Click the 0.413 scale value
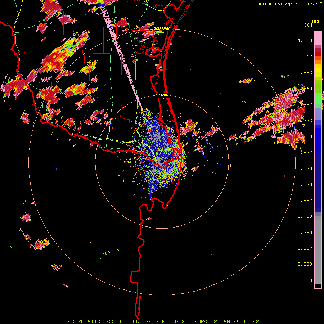 point(305,216)
